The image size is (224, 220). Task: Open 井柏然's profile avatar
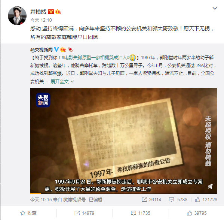click(17, 16)
